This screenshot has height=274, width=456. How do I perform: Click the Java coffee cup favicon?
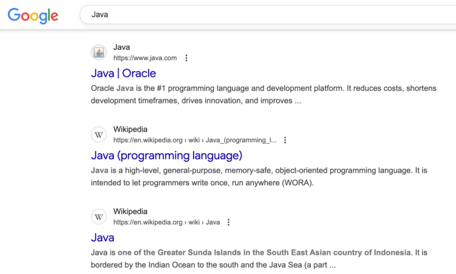tap(99, 53)
